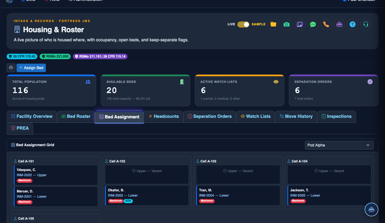Select the vacant upper bed in Cell A-102
385x223 pixels.
click(x=147, y=175)
